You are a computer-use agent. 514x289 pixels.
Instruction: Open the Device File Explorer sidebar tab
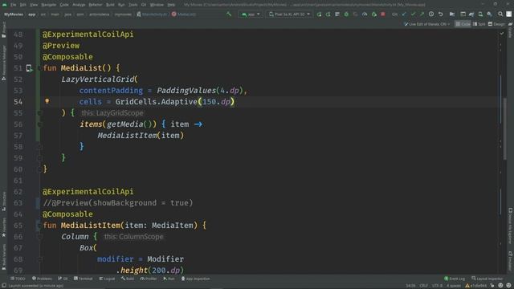pos(511,226)
